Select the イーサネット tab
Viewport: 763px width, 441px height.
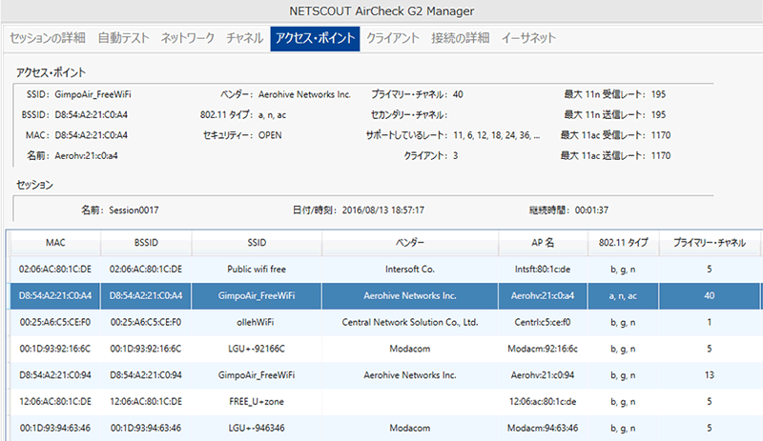tap(528, 38)
